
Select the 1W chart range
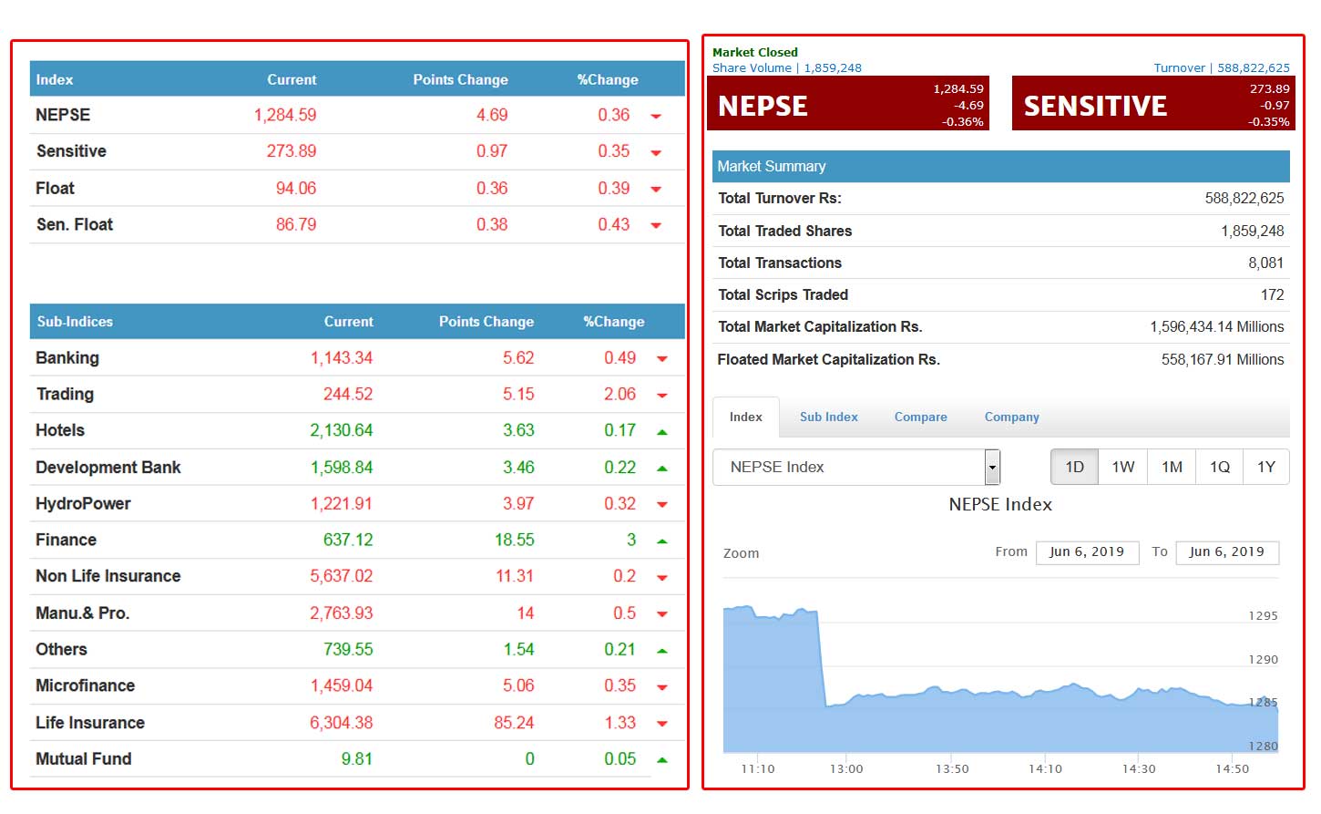1123,467
